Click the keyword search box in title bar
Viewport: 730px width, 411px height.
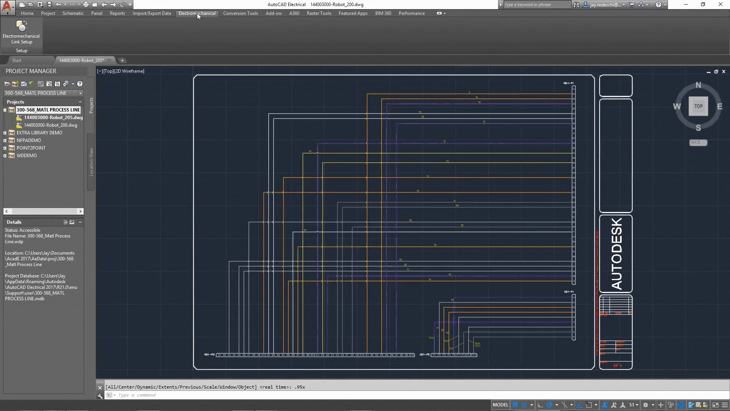pyautogui.click(x=537, y=5)
